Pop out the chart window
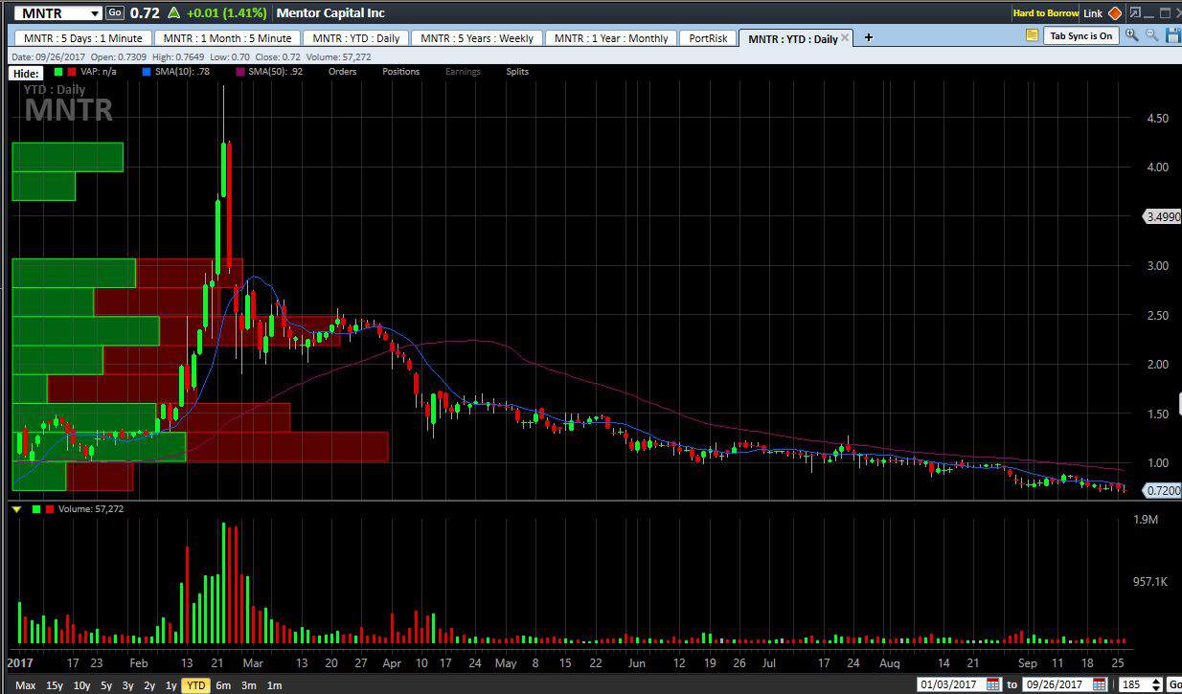Screen dimensions: 1182x694 (1135, 13)
